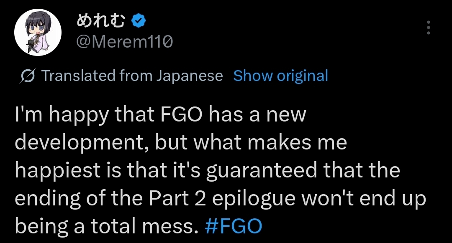Show the original Japanese tweet text
Image resolution: width=452 pixels, height=243 pixels.
click(280, 76)
